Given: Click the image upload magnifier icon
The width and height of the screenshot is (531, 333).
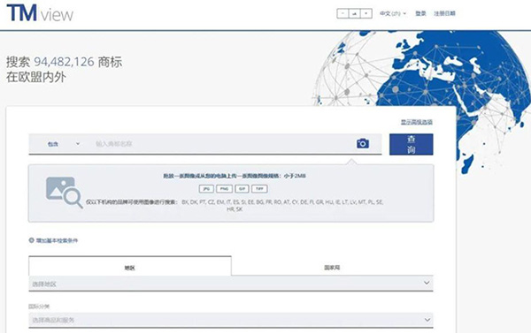Looking at the screenshot, I should [64, 192].
